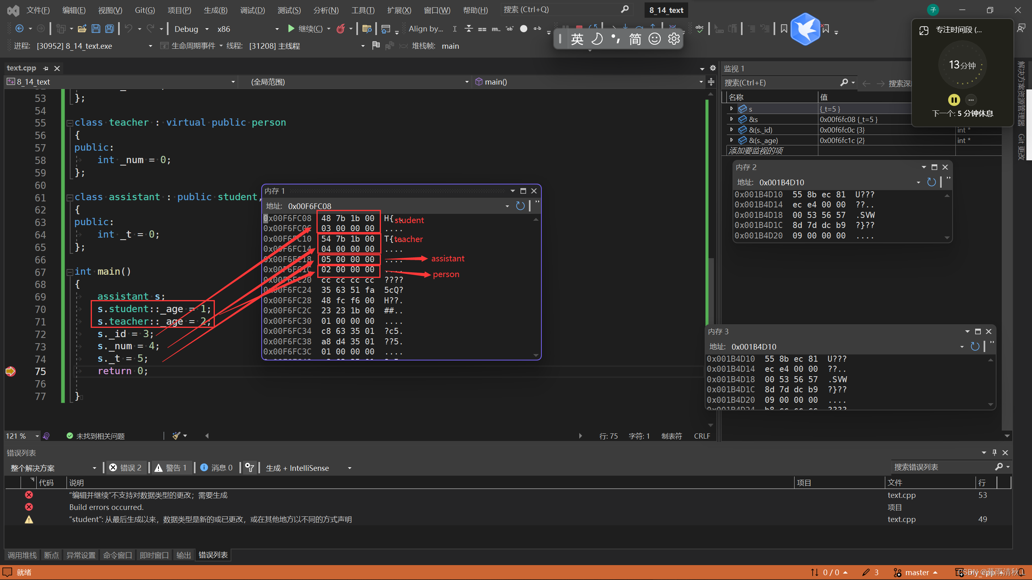Click the IME emoji smiley icon

click(x=654, y=39)
